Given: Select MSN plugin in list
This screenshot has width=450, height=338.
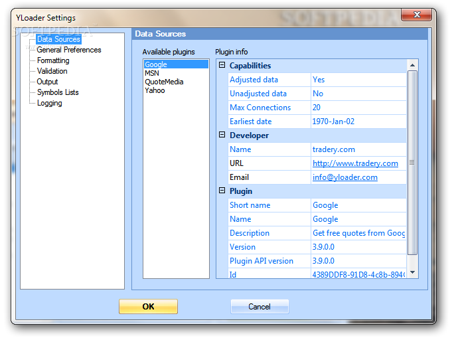Looking at the screenshot, I should (176, 73).
